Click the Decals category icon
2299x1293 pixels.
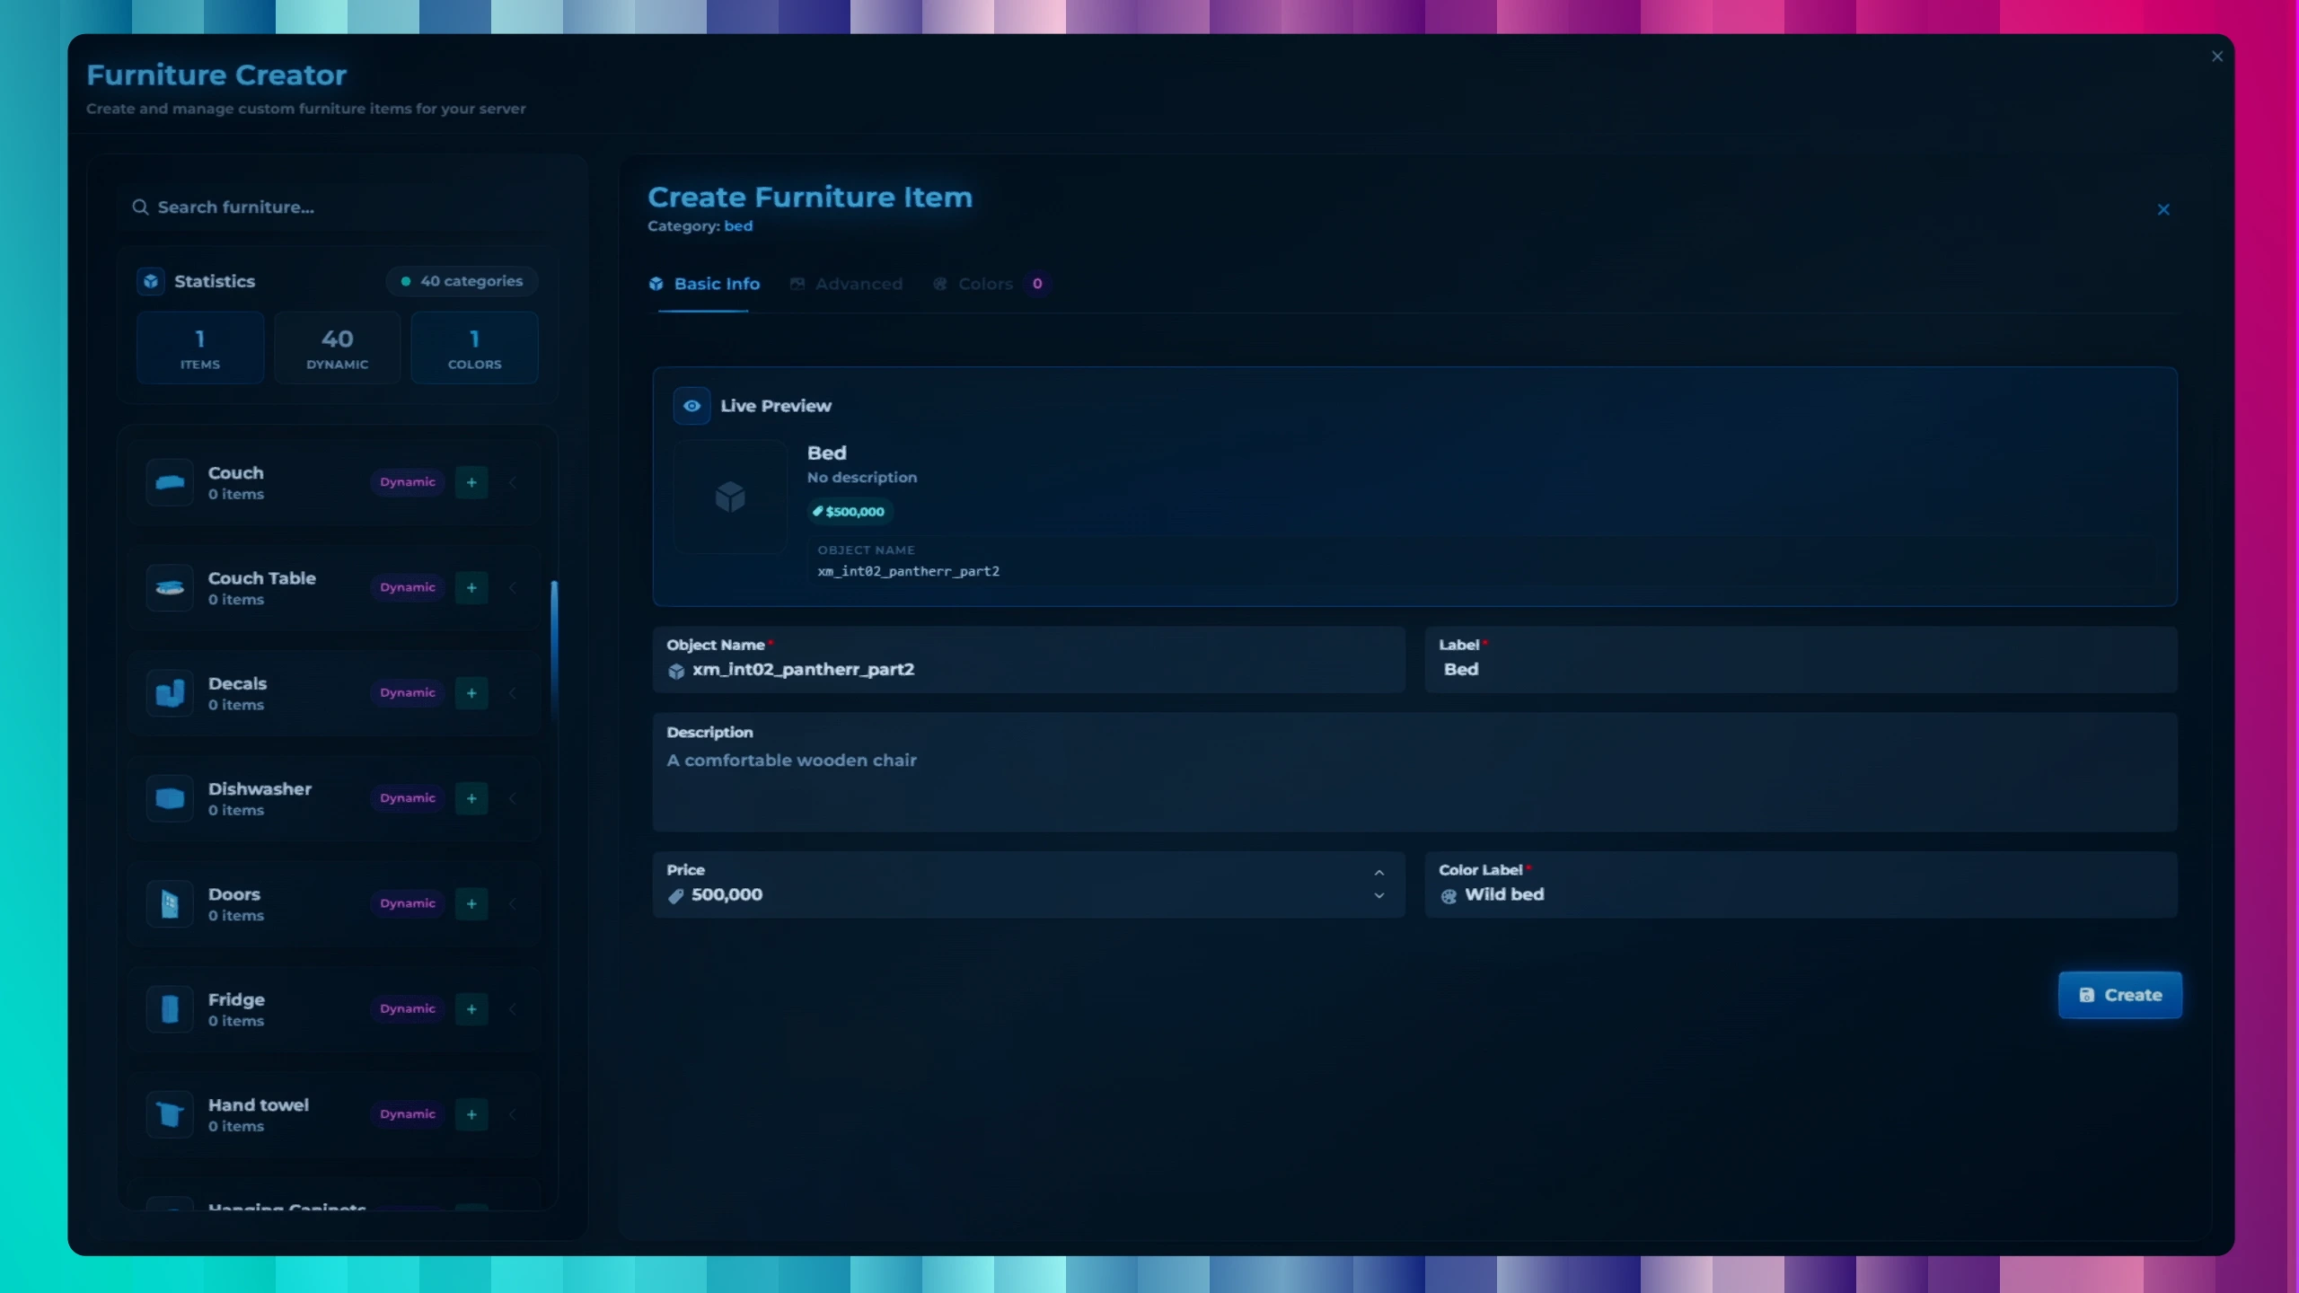pyautogui.click(x=170, y=692)
